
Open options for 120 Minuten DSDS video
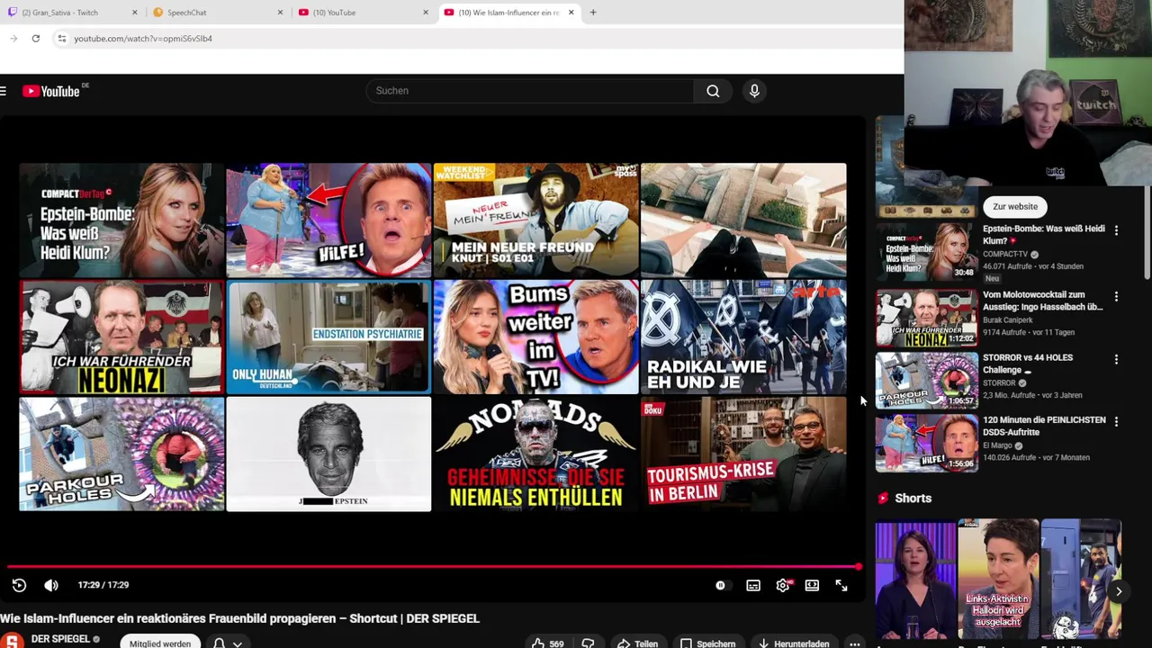(1116, 421)
